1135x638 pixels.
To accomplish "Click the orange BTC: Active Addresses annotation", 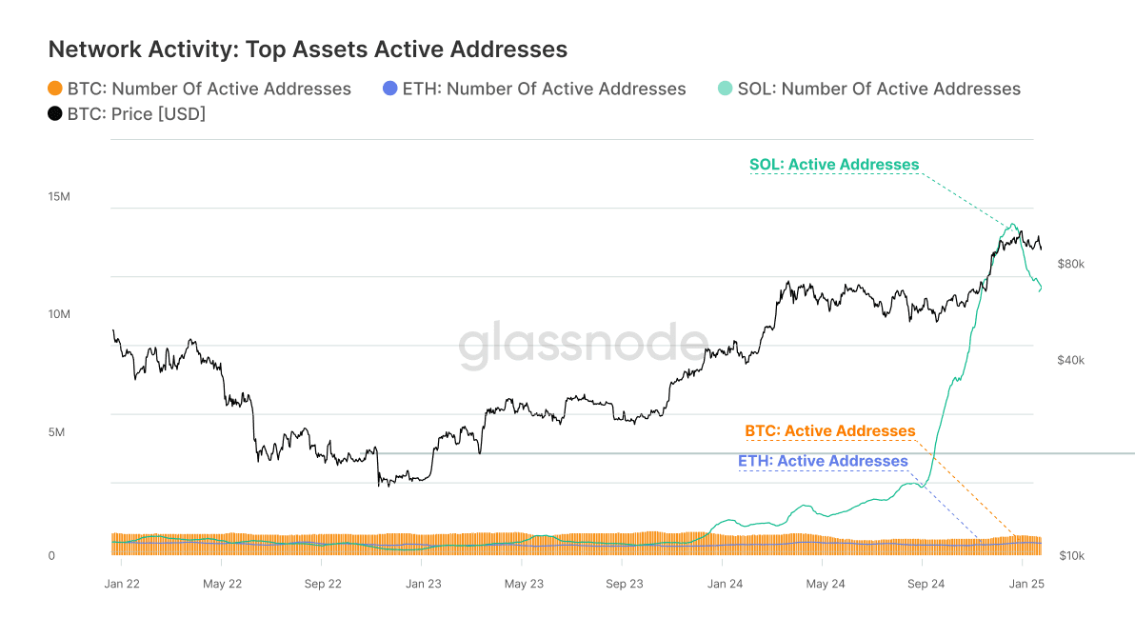I will (x=829, y=431).
